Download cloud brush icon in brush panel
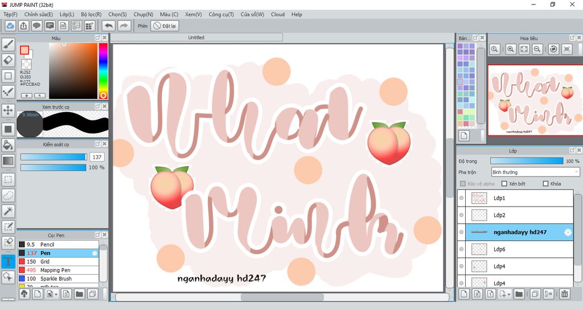 pos(24,294)
